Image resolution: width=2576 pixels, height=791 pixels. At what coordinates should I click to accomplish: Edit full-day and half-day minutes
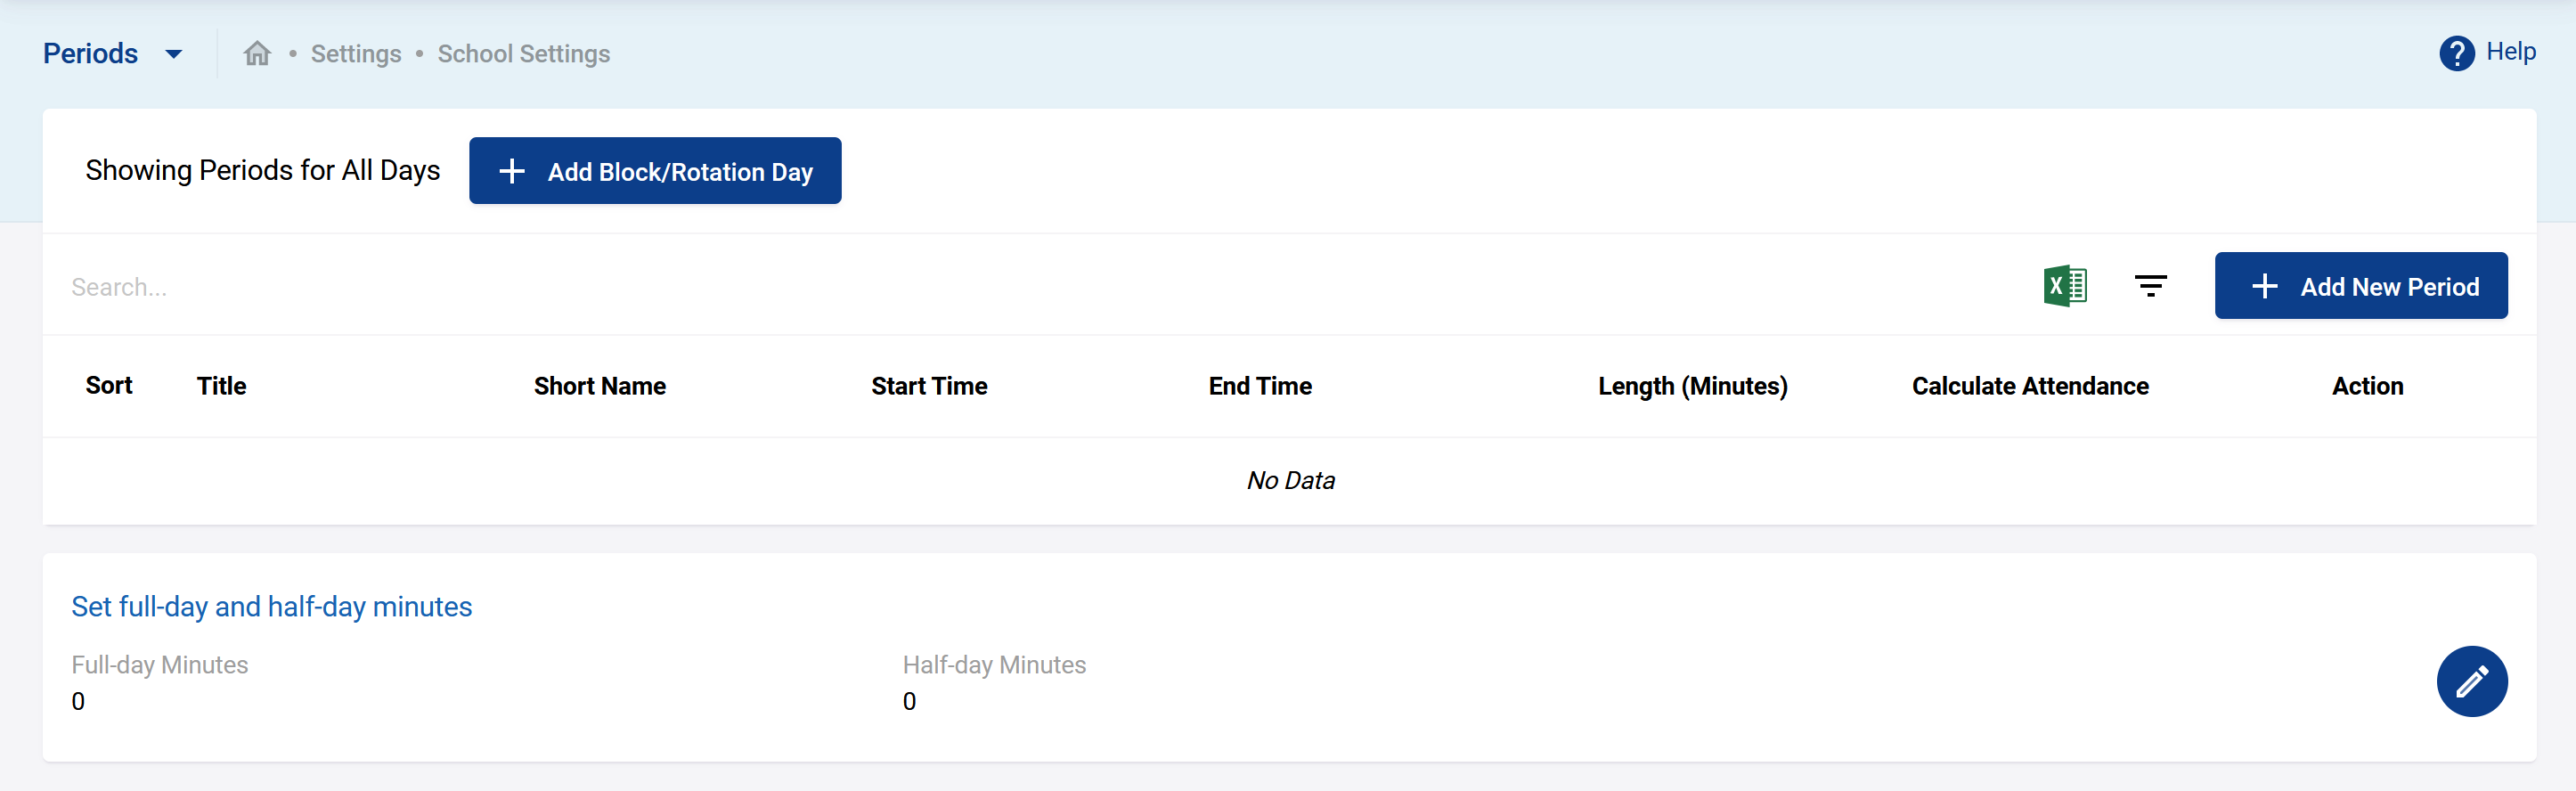click(2471, 681)
